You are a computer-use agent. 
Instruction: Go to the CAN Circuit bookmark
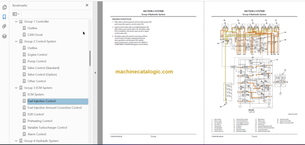(35, 35)
